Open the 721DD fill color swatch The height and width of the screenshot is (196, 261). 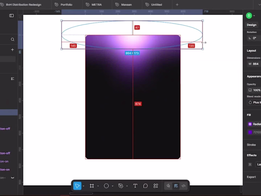coord(250,132)
